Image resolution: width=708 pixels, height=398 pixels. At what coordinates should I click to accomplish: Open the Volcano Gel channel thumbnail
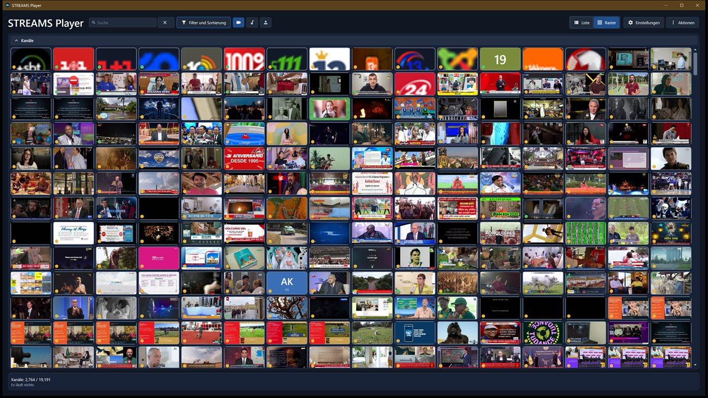point(245,233)
